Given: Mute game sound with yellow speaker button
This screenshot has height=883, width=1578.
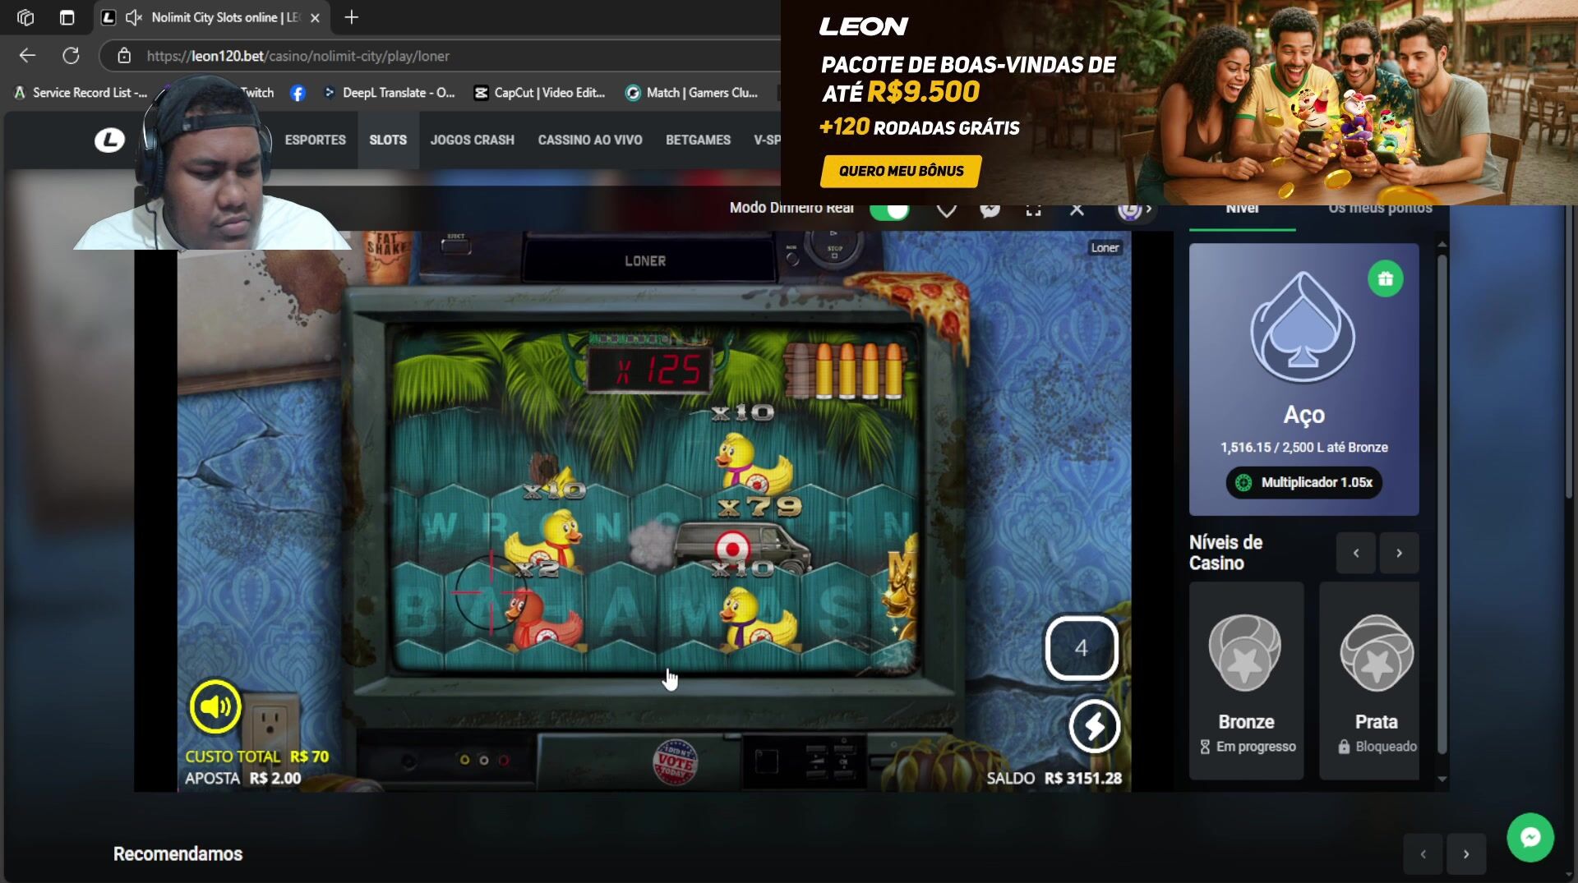Looking at the screenshot, I should pos(215,706).
